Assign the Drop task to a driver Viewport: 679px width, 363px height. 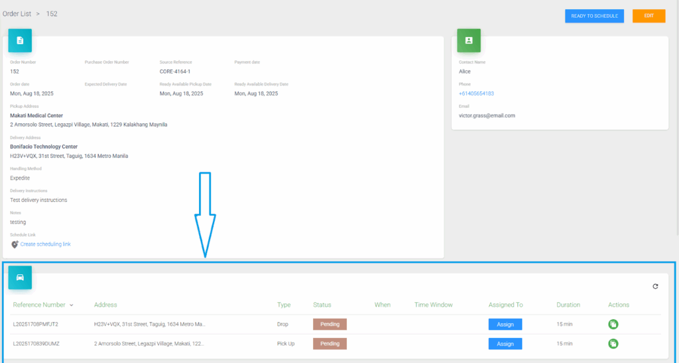(x=505, y=325)
